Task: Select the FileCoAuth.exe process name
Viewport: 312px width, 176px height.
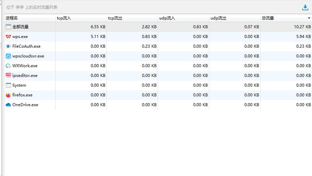Action: [x=26, y=46]
